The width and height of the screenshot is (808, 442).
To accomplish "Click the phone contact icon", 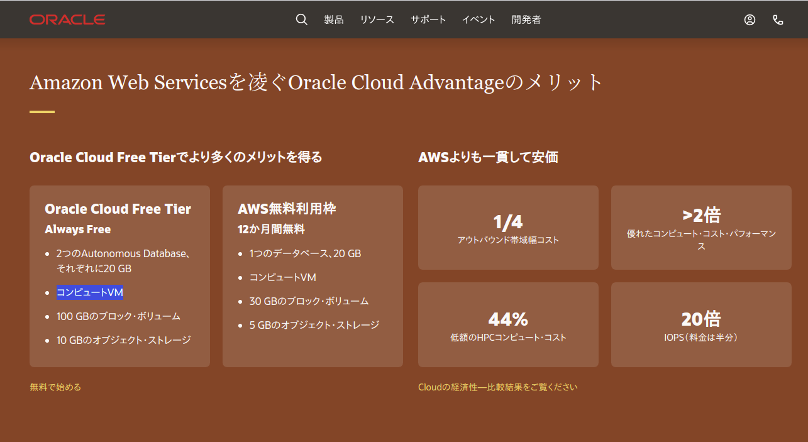I will [x=778, y=19].
